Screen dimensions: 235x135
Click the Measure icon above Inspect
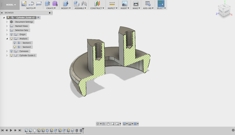[112, 3]
